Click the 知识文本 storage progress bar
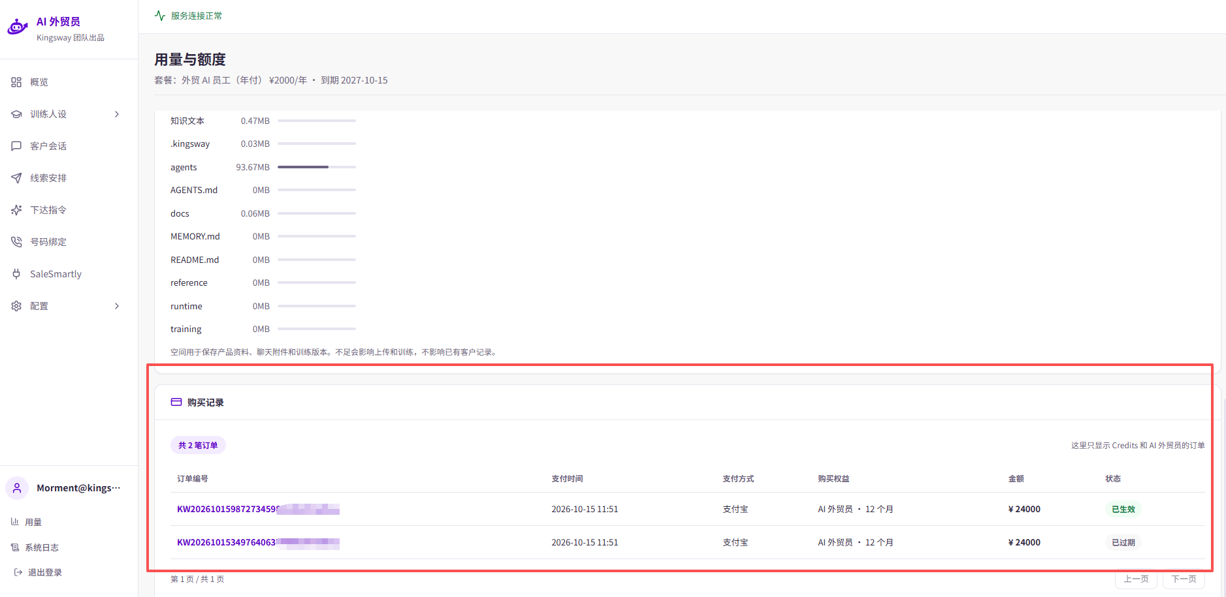Viewport: 1226px width, 597px height. pos(317,121)
